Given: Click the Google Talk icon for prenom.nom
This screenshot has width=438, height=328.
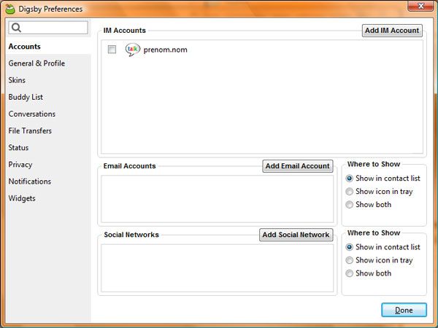Looking at the screenshot, I should tap(132, 50).
